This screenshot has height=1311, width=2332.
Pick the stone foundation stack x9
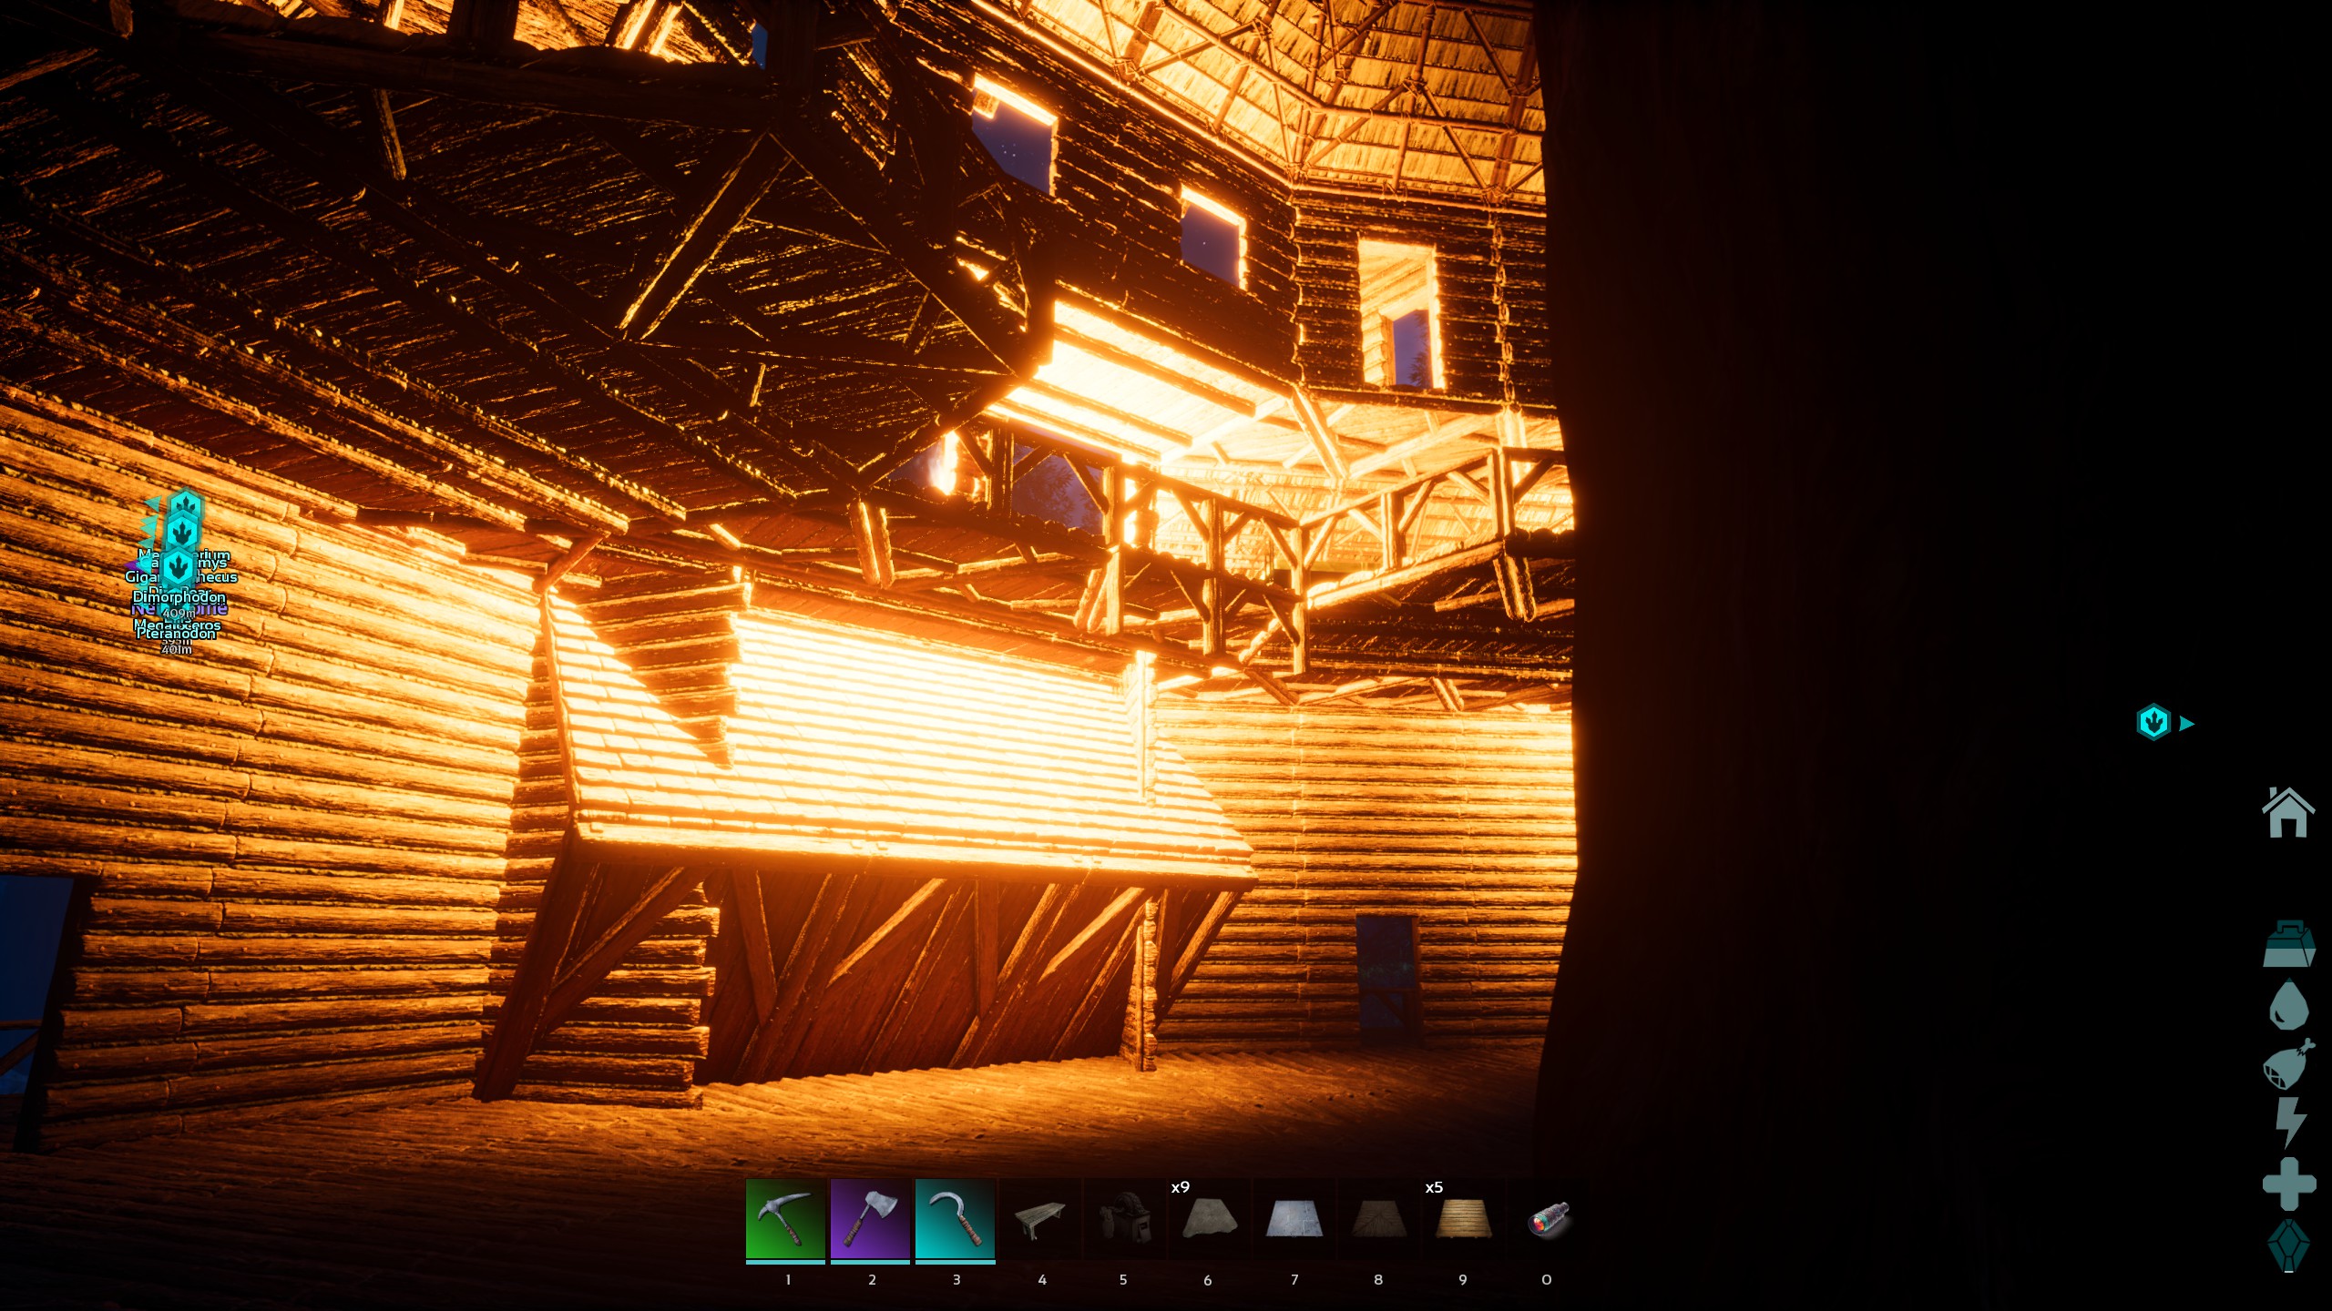click(1209, 1220)
